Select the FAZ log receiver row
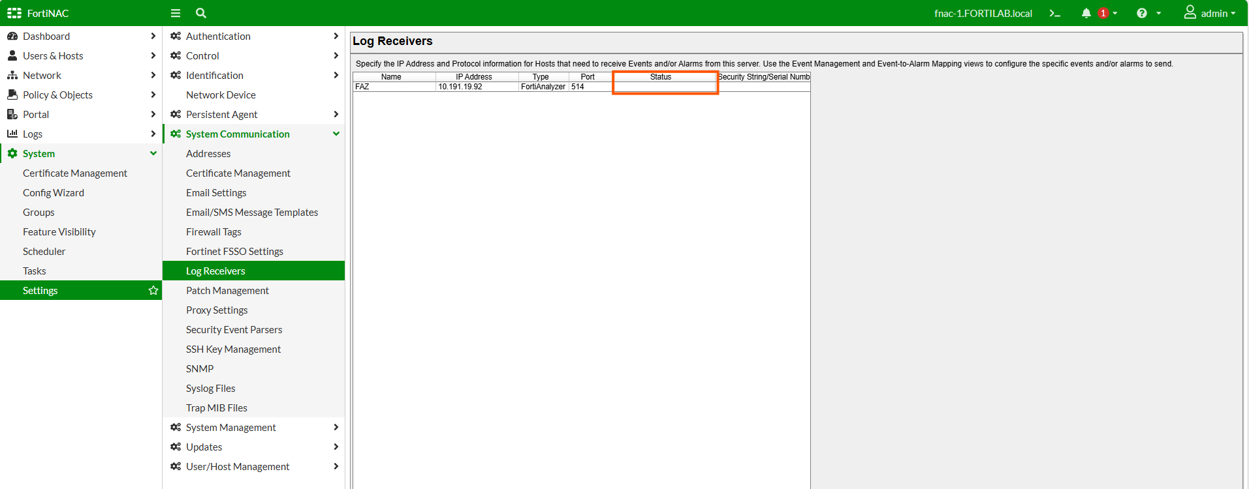 click(582, 87)
